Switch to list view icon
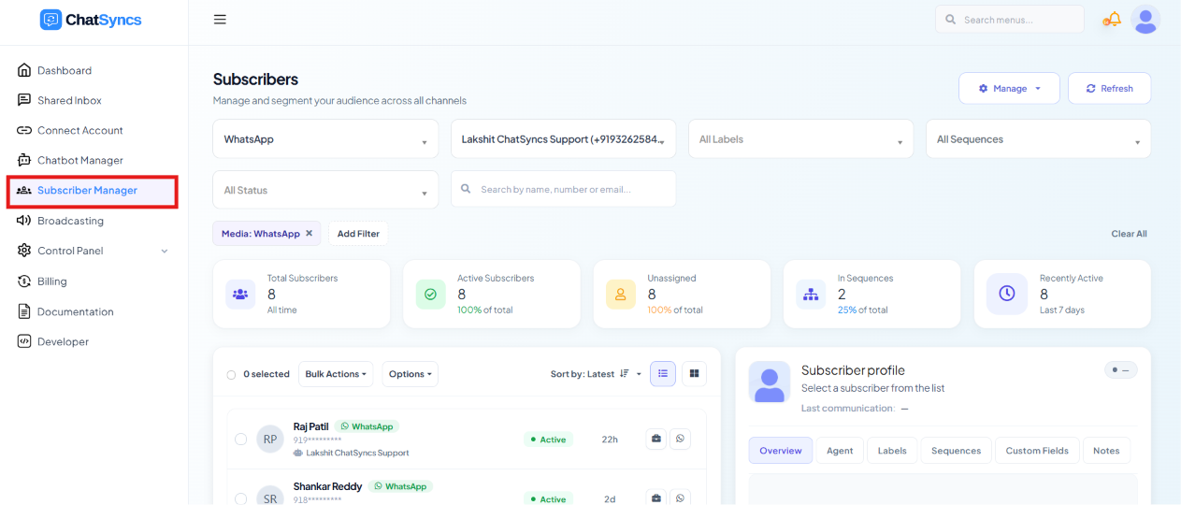Image resolution: width=1181 pixels, height=505 pixels. point(662,373)
